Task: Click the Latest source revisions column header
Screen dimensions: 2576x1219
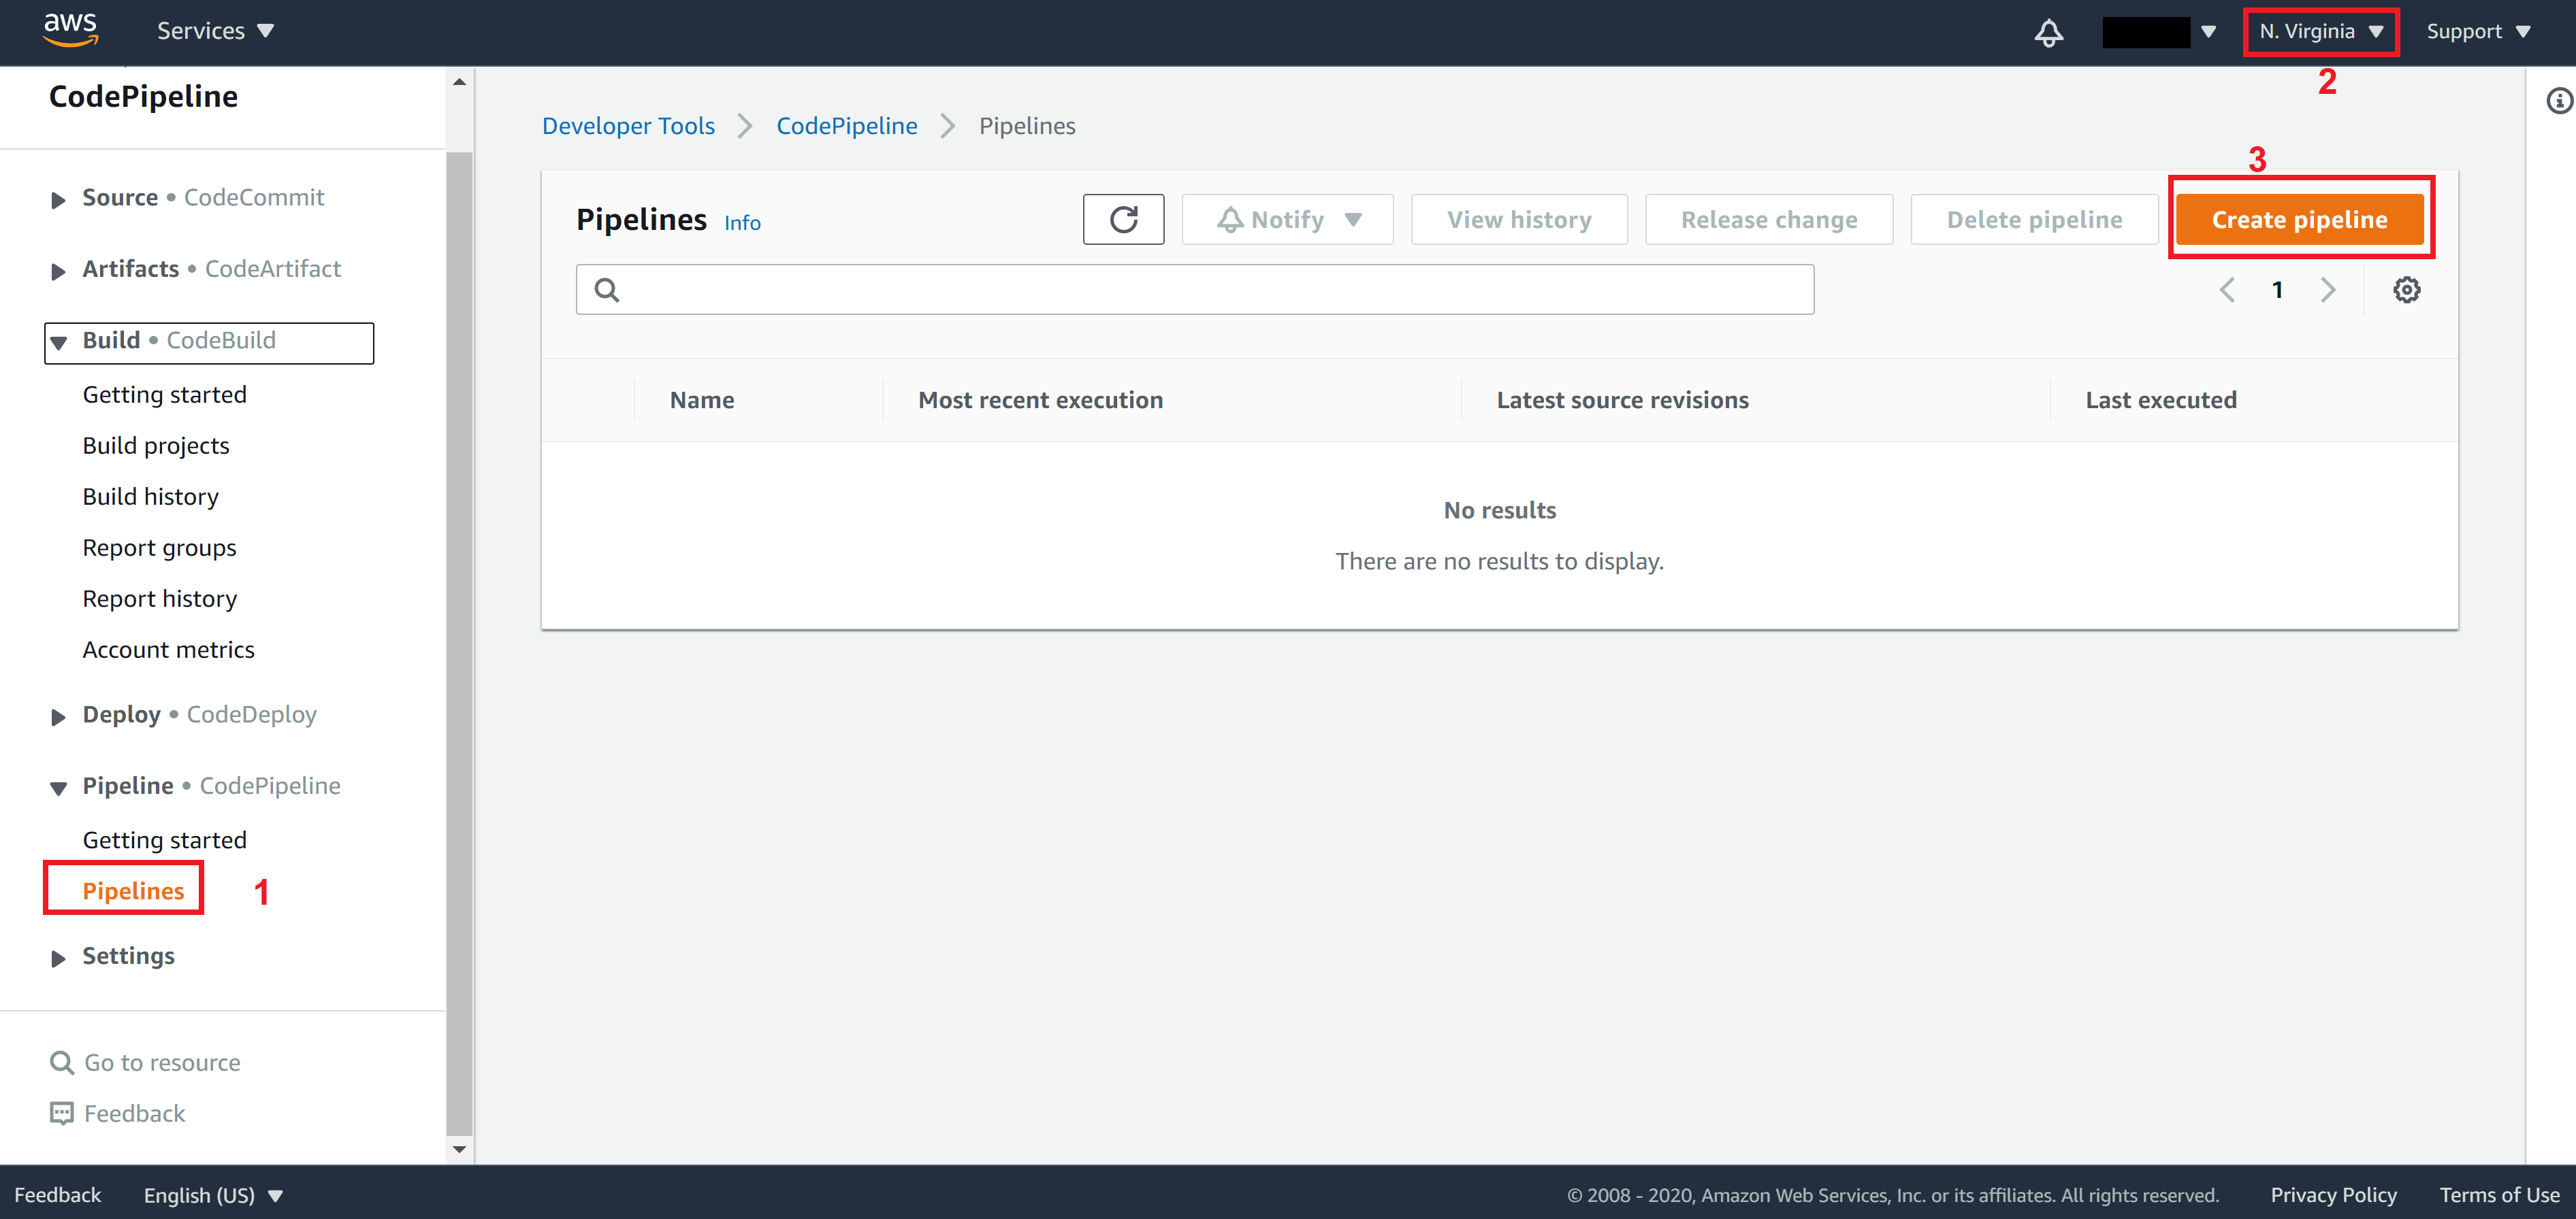Action: pyautogui.click(x=1622, y=400)
